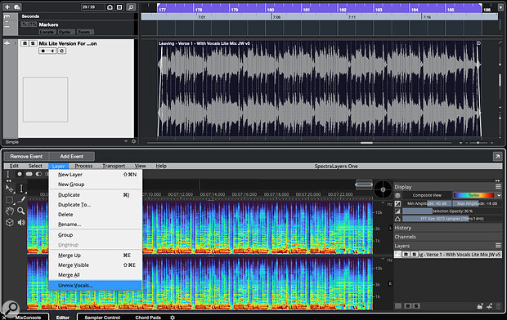
Task: Click the Min/Max amplitude contrast icon
Action: pyautogui.click(x=397, y=203)
